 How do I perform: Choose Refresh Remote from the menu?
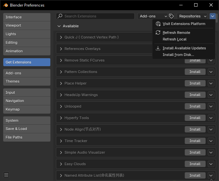point(184,33)
